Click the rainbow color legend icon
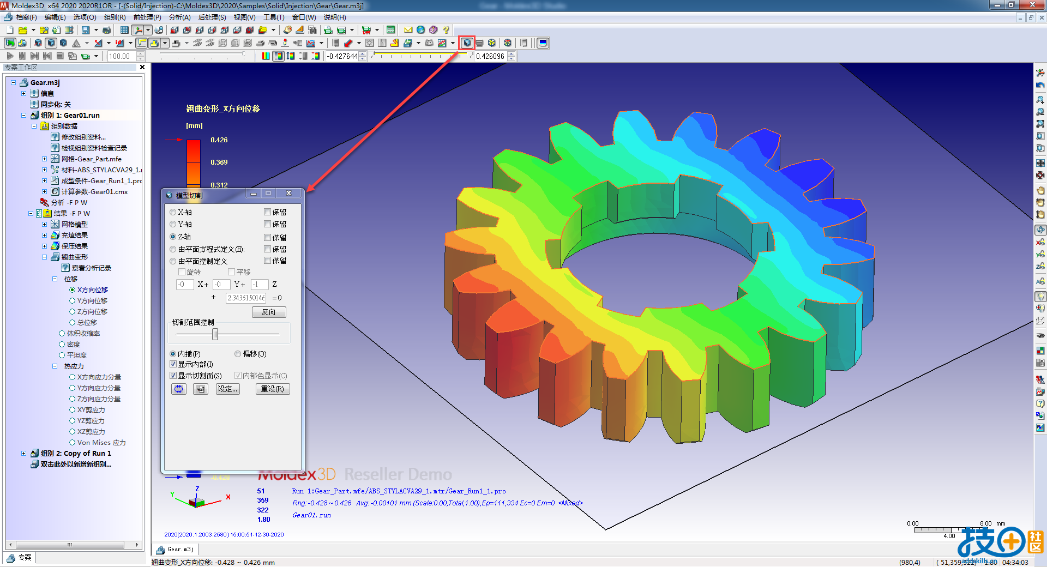 pos(266,56)
